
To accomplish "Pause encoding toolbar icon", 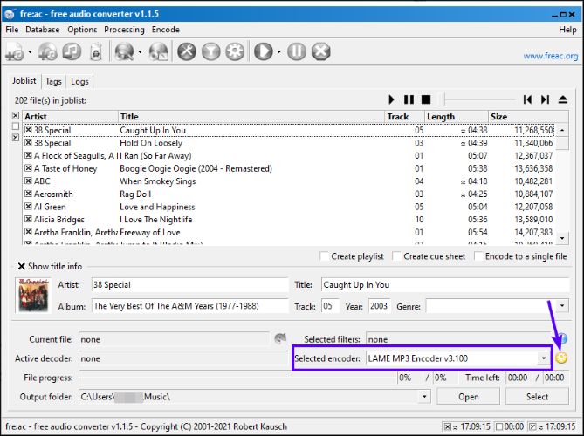I will tap(297, 51).
